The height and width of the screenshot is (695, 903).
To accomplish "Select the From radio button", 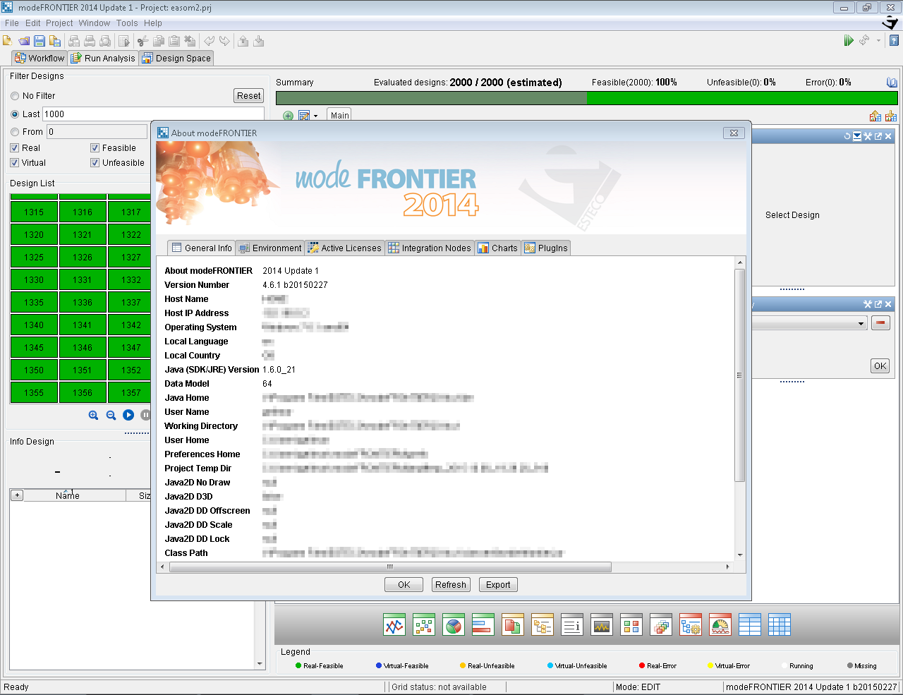I will [15, 132].
